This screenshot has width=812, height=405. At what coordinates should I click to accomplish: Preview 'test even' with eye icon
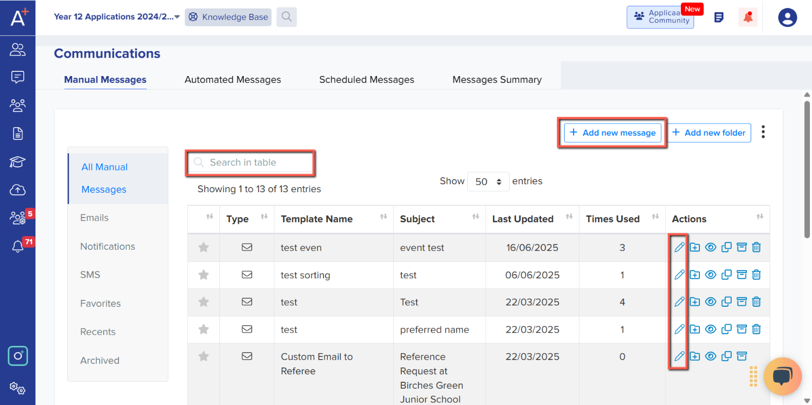tap(710, 247)
